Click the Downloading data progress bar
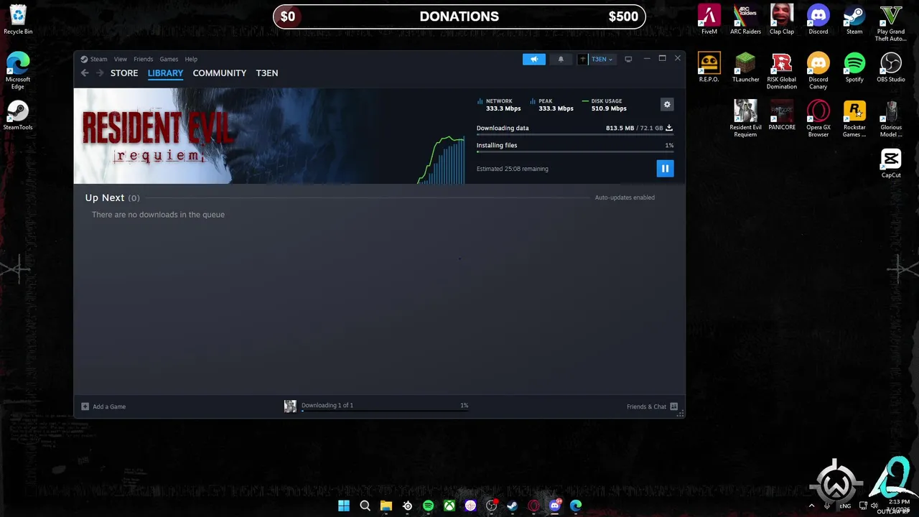The width and height of the screenshot is (919, 517). [575, 135]
